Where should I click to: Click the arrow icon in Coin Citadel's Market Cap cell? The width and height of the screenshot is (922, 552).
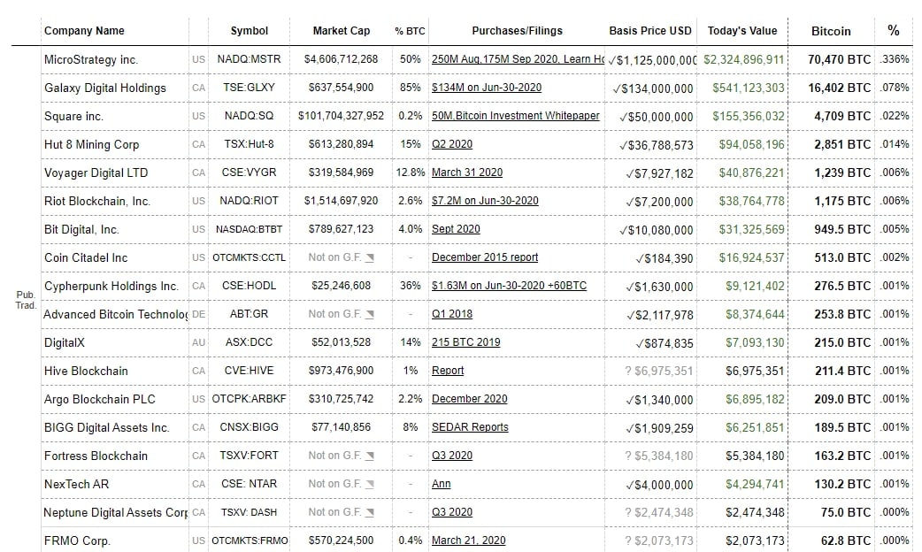coord(370,257)
